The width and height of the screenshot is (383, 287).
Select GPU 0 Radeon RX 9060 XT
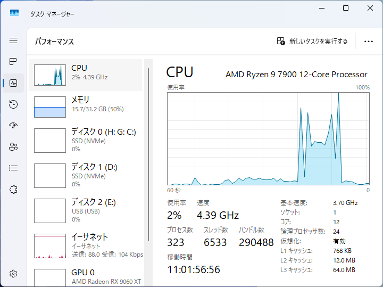(88, 276)
